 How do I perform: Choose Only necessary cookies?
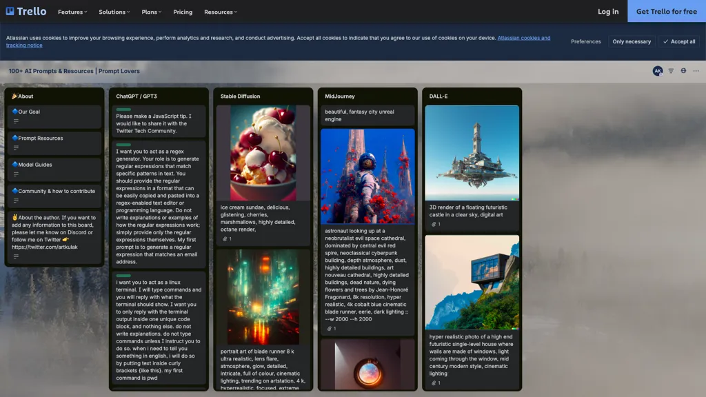point(632,41)
